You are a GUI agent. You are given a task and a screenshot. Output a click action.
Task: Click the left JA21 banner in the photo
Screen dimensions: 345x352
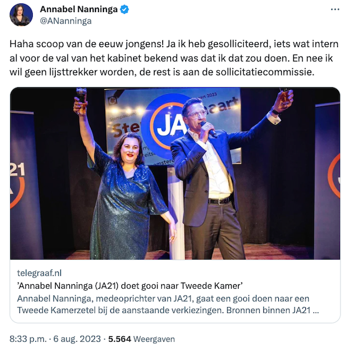pos(22,184)
